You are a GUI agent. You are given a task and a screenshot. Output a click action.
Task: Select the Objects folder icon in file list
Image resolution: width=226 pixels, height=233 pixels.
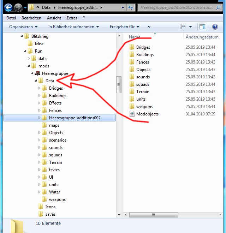click(132, 70)
